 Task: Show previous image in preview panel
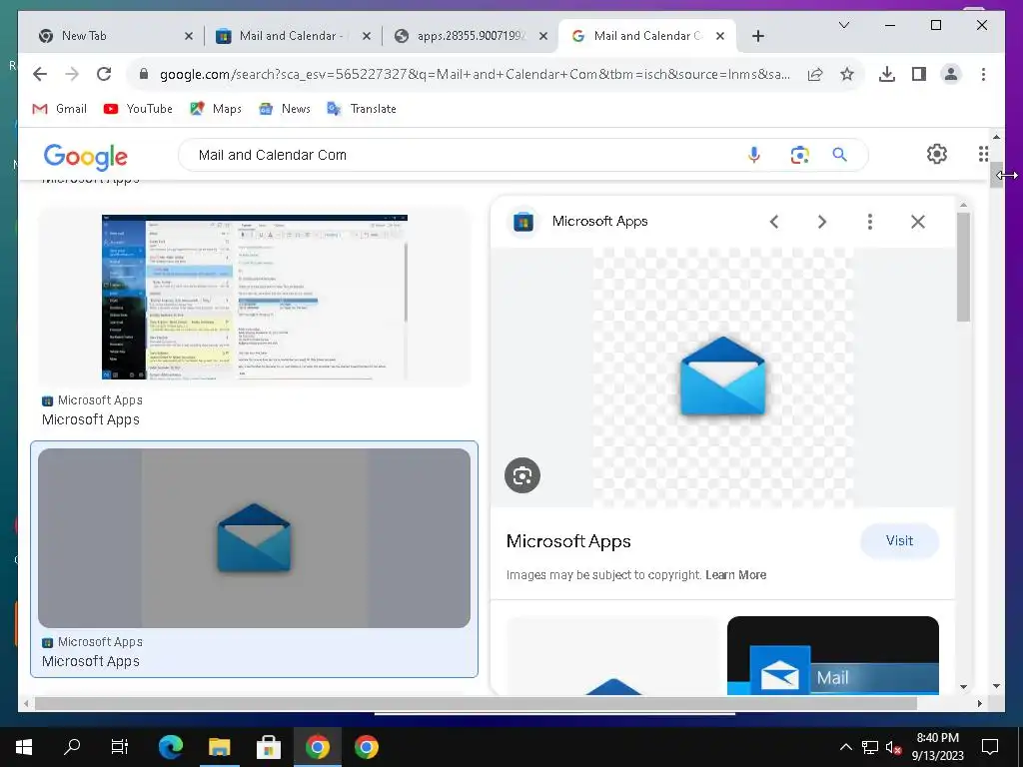click(x=774, y=222)
